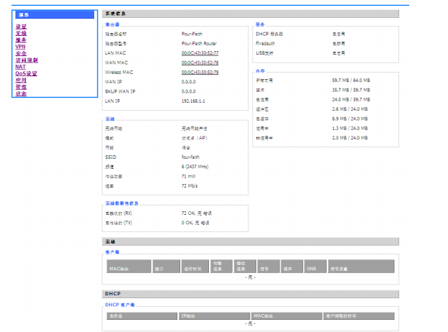The width and height of the screenshot is (448, 332).
Task: Click the ff-radauth service label
Action: [266, 43]
